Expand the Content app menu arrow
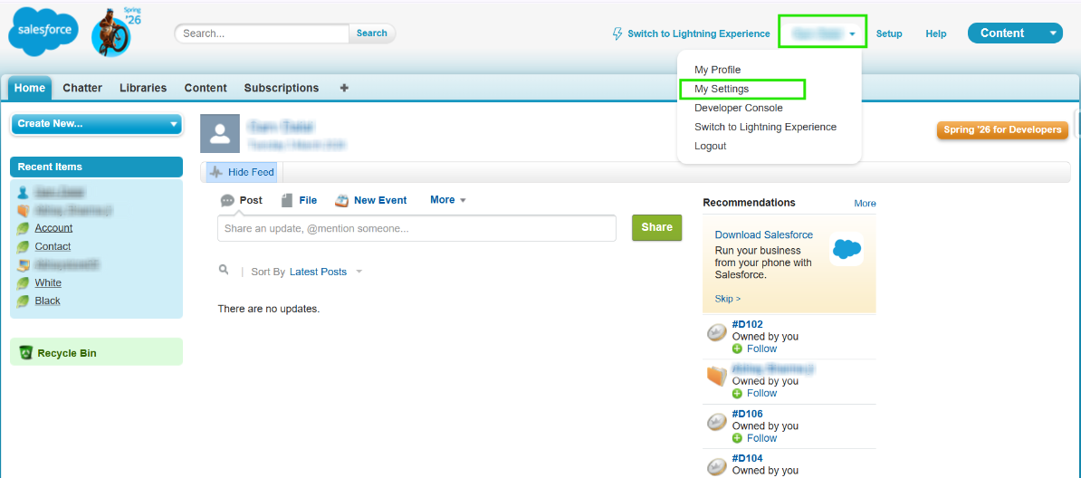 pyautogui.click(x=1052, y=33)
